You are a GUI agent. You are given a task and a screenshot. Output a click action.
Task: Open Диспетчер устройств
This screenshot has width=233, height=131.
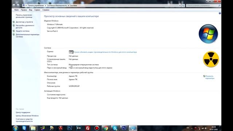click(x=24, y=22)
